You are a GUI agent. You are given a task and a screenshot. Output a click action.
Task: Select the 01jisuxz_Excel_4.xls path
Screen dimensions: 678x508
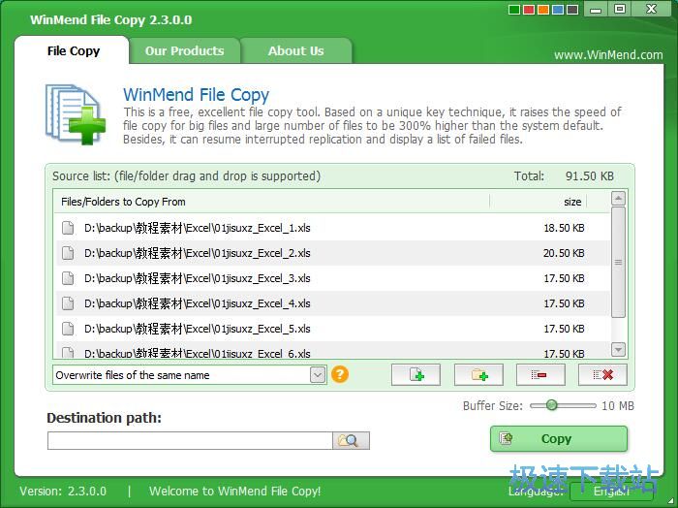[x=198, y=303]
